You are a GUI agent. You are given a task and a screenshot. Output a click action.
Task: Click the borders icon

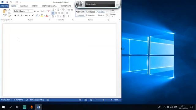click(x=58, y=16)
